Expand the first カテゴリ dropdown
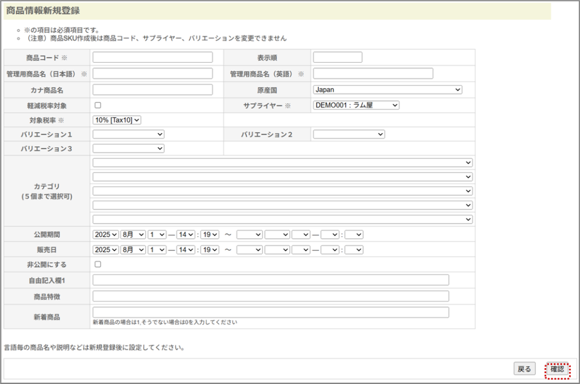This screenshot has width=580, height=384. (x=283, y=163)
